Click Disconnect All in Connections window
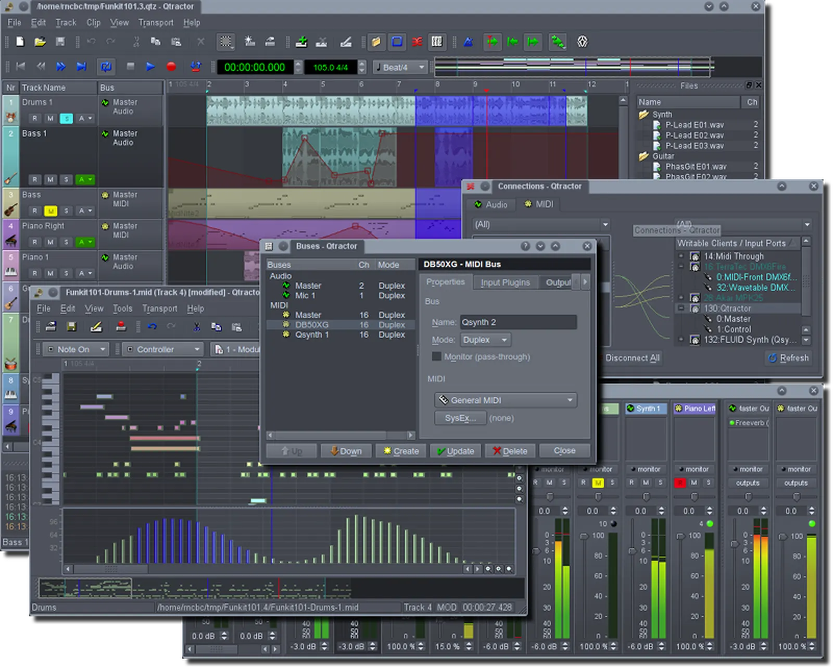Image resolution: width=833 pixels, height=667 pixels. [x=632, y=358]
